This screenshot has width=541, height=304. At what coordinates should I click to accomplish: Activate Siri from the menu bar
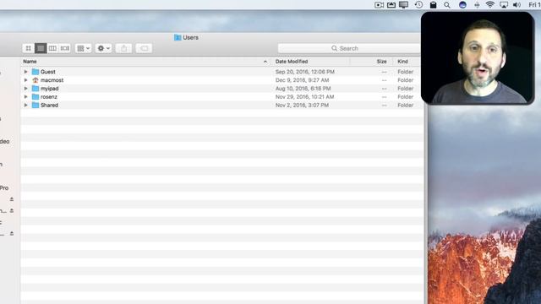tap(462, 5)
